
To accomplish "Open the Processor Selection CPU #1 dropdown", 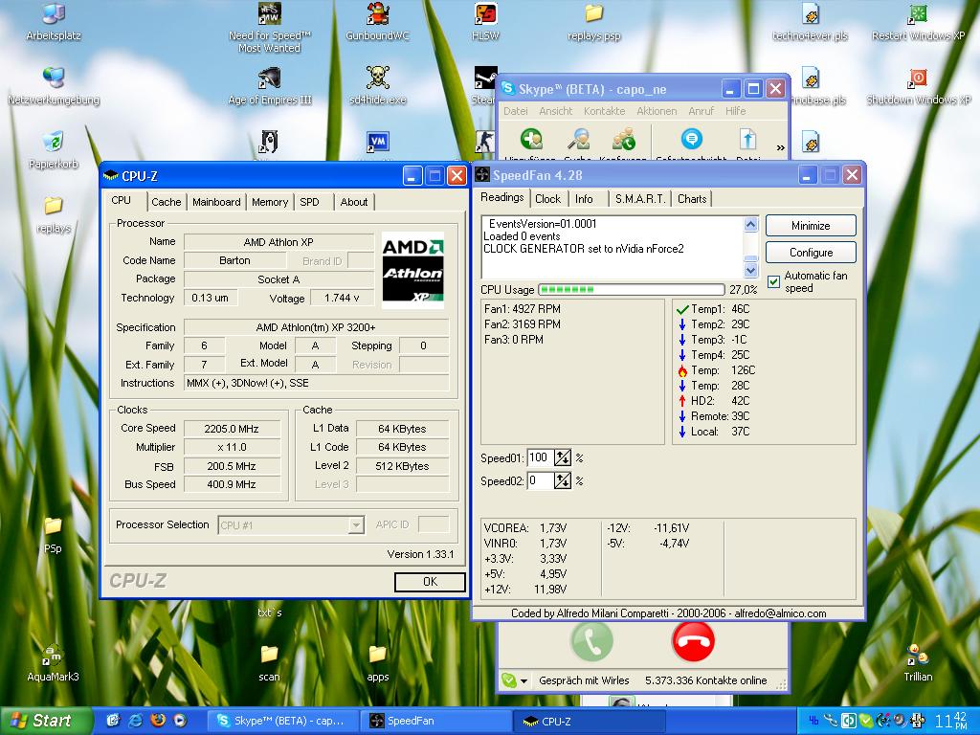I will click(x=356, y=525).
